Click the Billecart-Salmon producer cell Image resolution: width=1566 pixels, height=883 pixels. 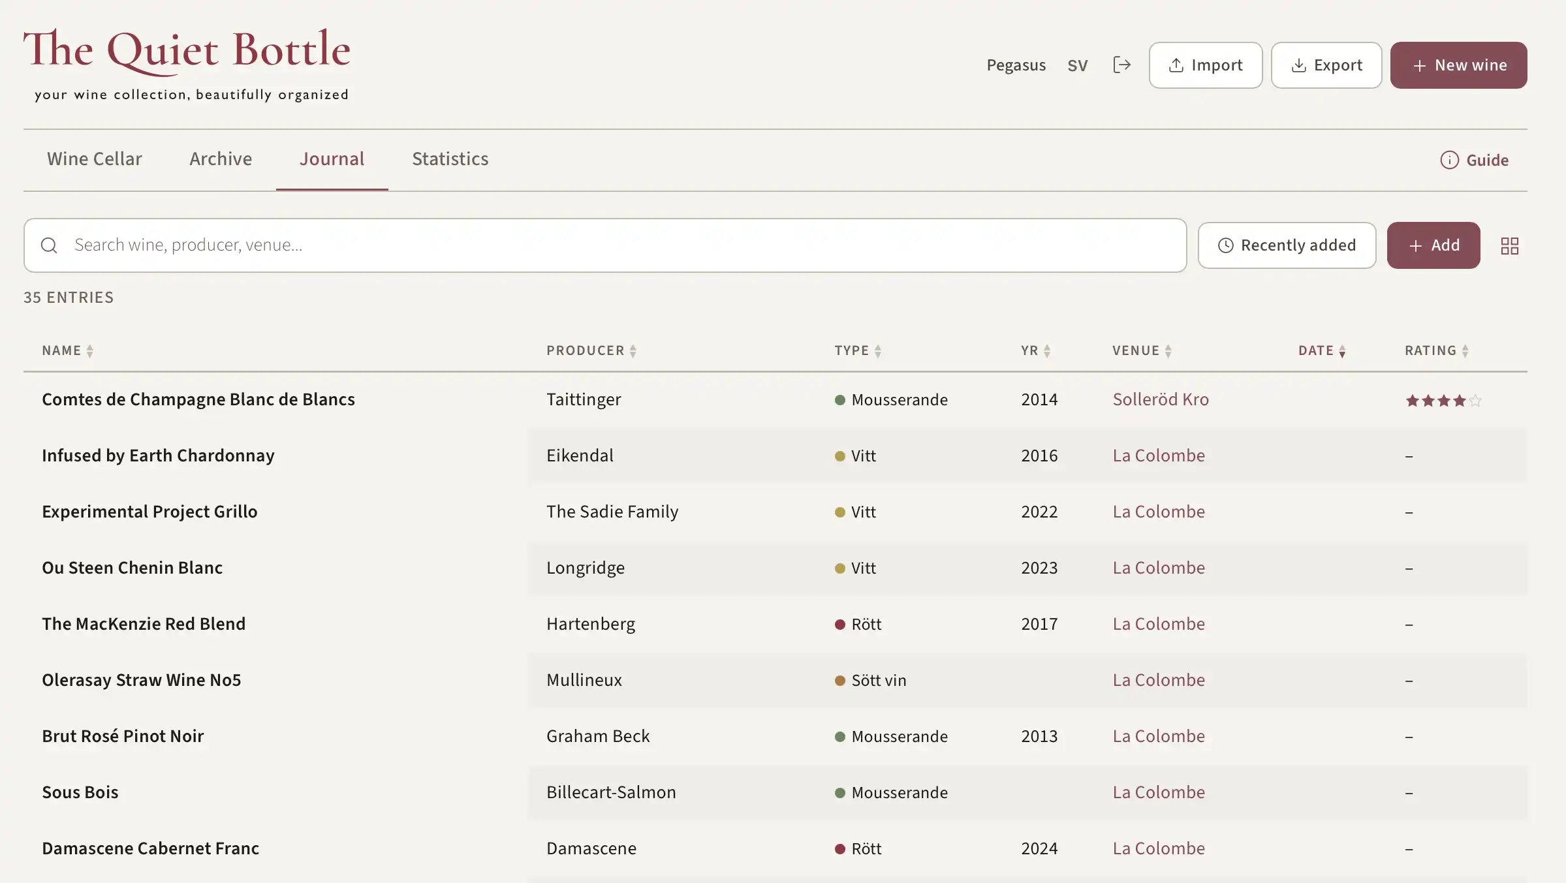(x=611, y=792)
